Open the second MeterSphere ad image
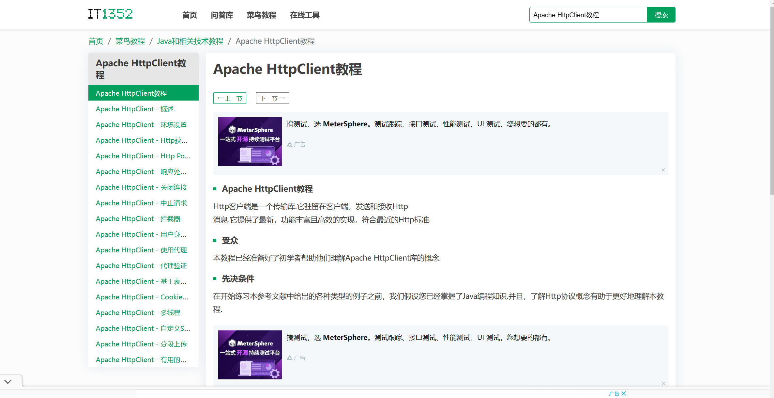The width and height of the screenshot is (774, 398). pos(250,355)
